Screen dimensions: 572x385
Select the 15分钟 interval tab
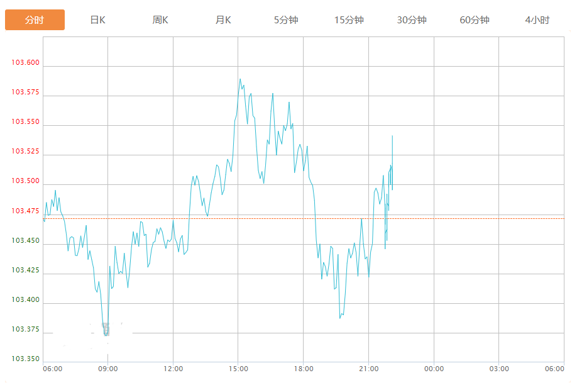[x=349, y=20]
